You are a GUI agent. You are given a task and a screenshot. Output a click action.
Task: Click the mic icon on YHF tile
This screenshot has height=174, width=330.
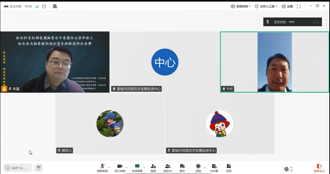224,89
